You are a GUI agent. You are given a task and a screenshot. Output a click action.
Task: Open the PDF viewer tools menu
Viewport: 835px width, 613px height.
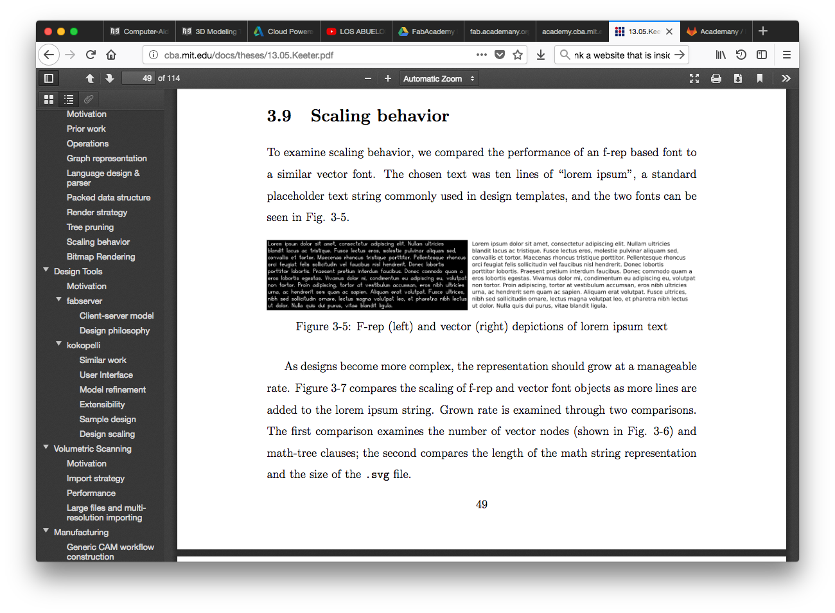(x=786, y=78)
